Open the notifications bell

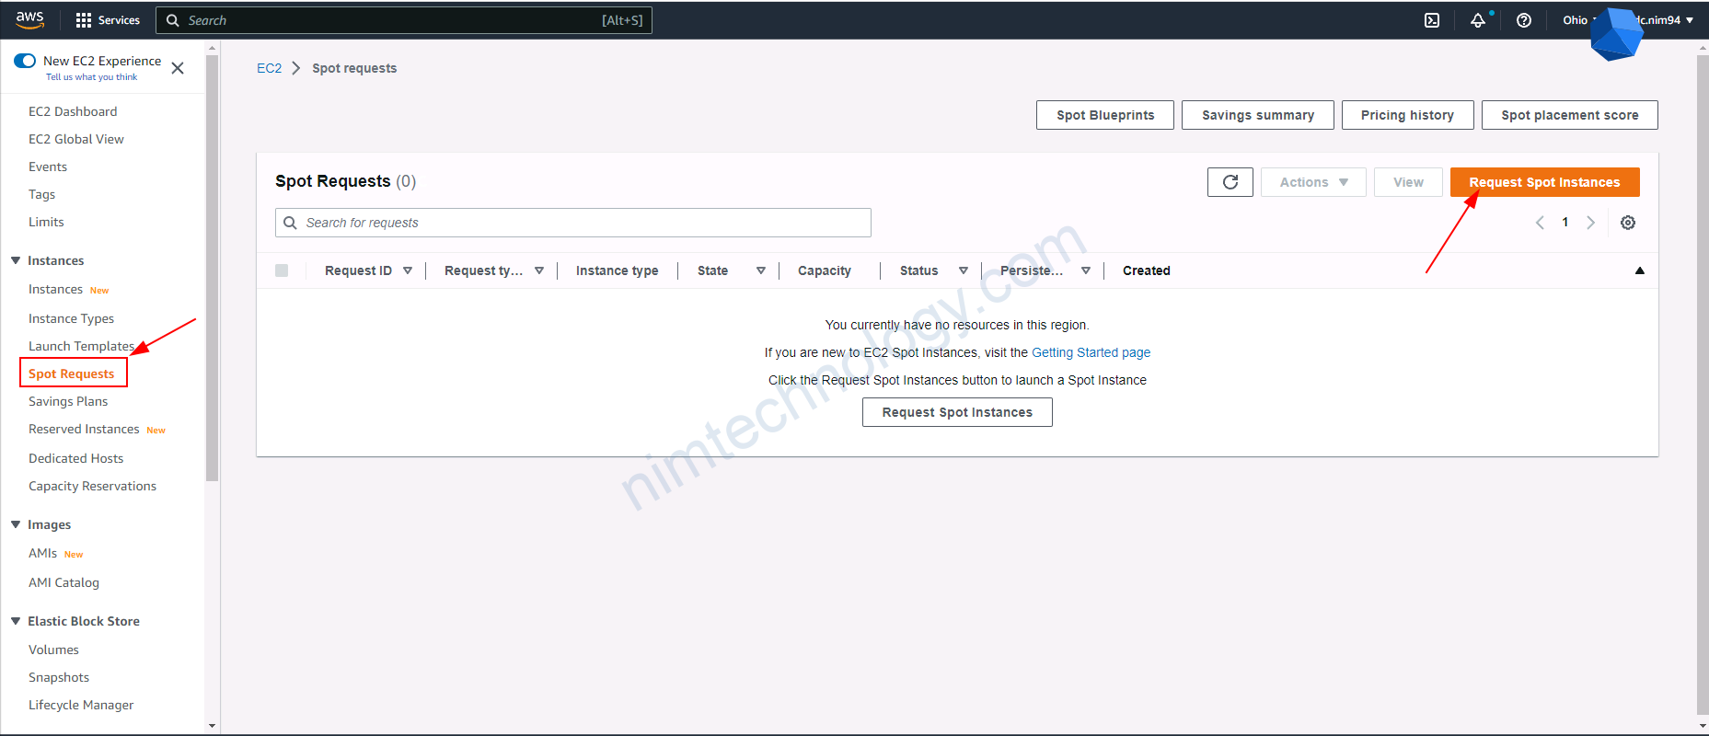click(1478, 20)
